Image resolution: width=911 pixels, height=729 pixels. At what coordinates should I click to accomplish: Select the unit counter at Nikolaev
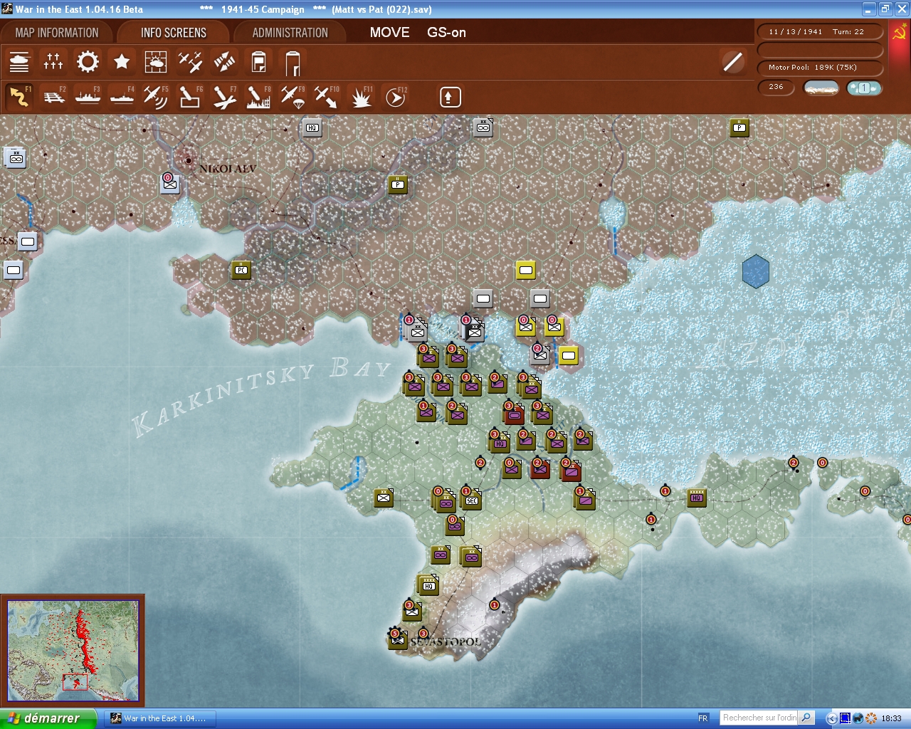(x=170, y=184)
